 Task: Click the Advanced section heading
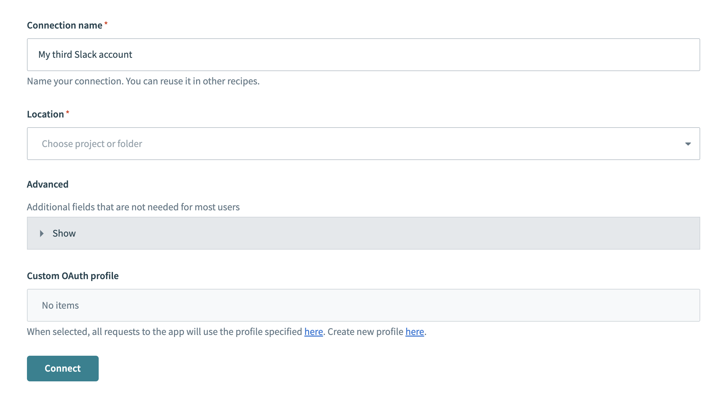pyautogui.click(x=47, y=184)
